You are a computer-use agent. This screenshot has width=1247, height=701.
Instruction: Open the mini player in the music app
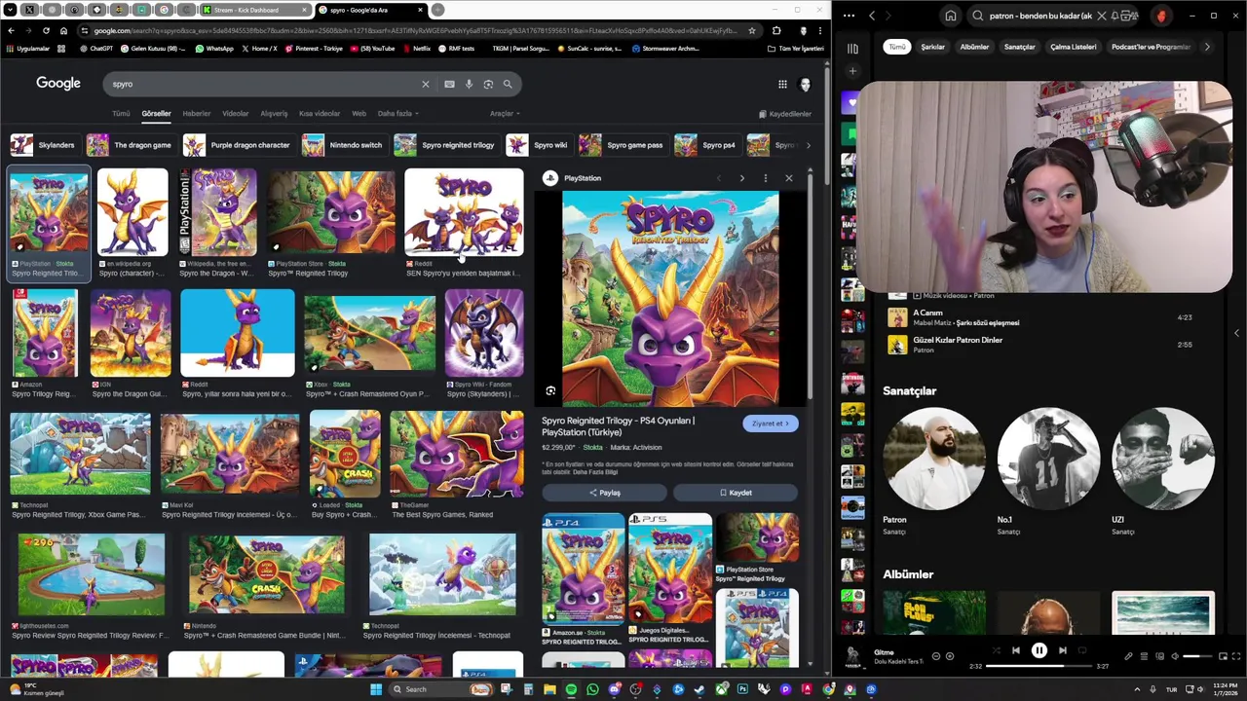(1224, 656)
